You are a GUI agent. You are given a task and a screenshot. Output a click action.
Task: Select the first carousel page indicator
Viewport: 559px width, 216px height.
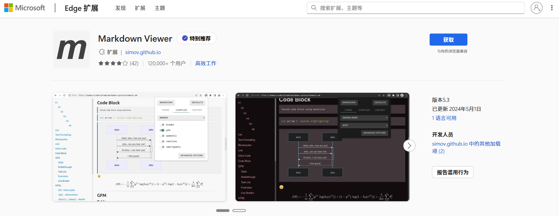pos(223,211)
